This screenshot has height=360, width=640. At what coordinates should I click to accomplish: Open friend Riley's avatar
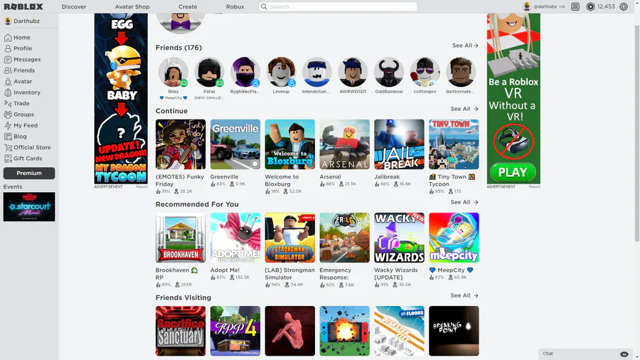[x=174, y=73]
